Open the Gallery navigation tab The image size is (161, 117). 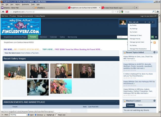click(62, 37)
